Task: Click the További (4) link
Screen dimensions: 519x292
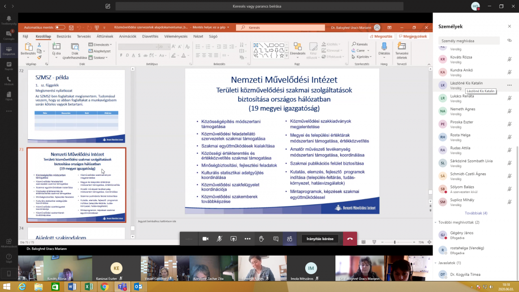Action: pyautogui.click(x=476, y=213)
